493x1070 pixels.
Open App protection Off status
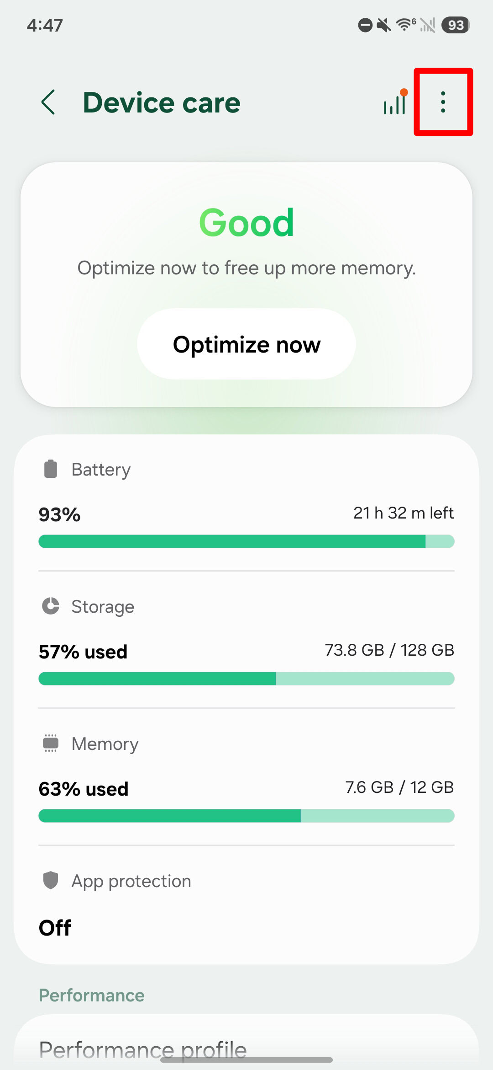[x=55, y=928]
